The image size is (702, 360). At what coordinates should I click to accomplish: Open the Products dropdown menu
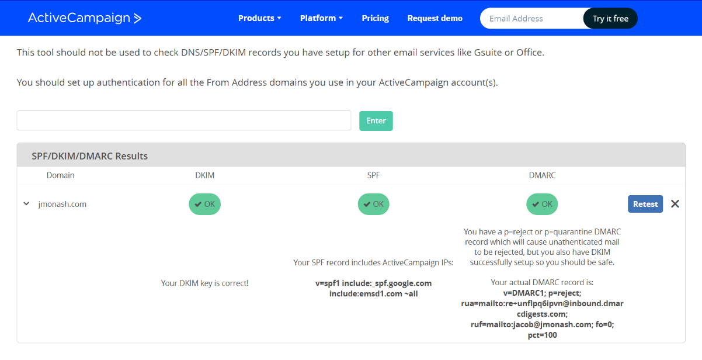[x=259, y=18]
